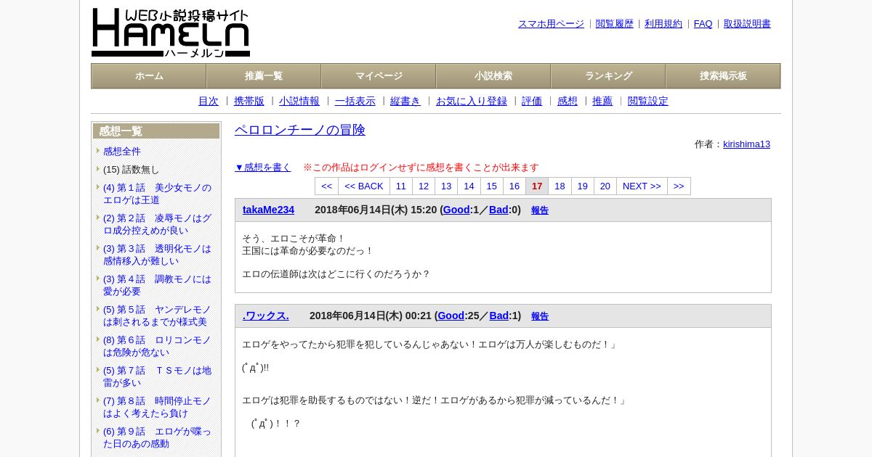Go to review page 12
The image size is (872, 457).
[x=424, y=186]
